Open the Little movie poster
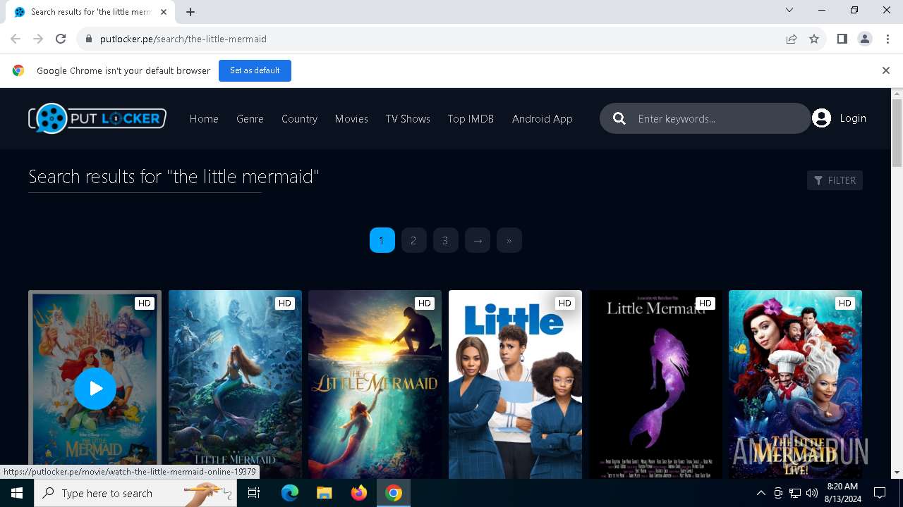This screenshot has height=507, width=903. pos(515,384)
